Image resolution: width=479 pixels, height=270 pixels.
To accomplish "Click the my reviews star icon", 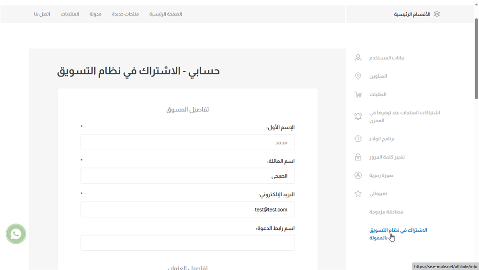I will 358,194.
